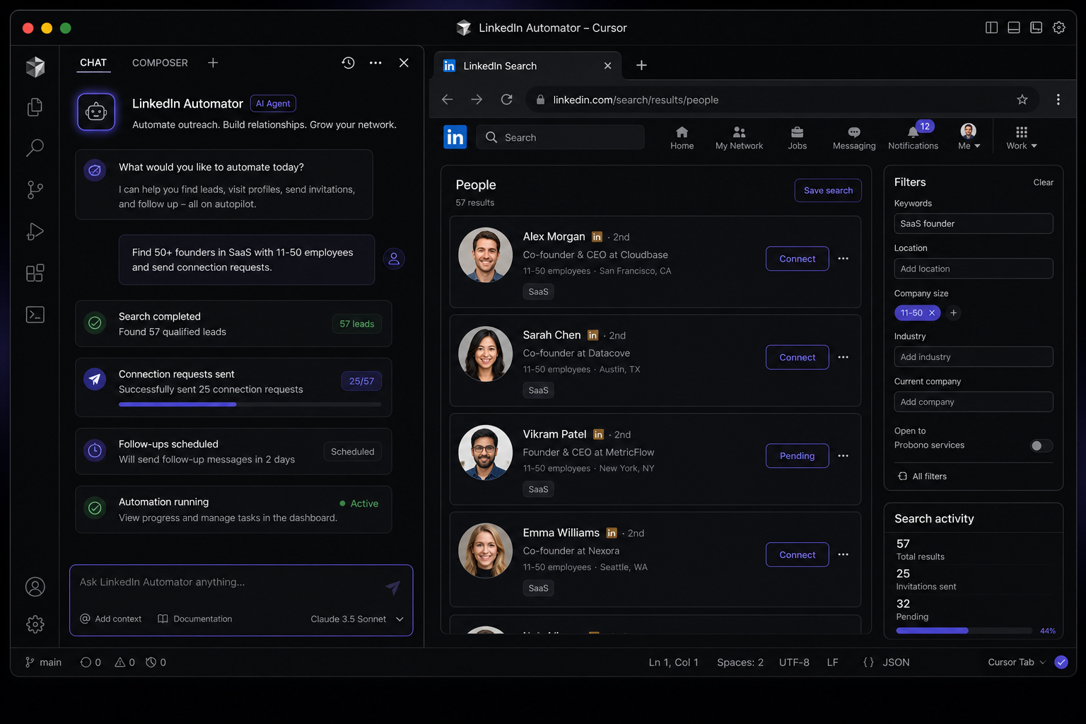Click the LinkedIn Search field
The image size is (1086, 724).
561,137
